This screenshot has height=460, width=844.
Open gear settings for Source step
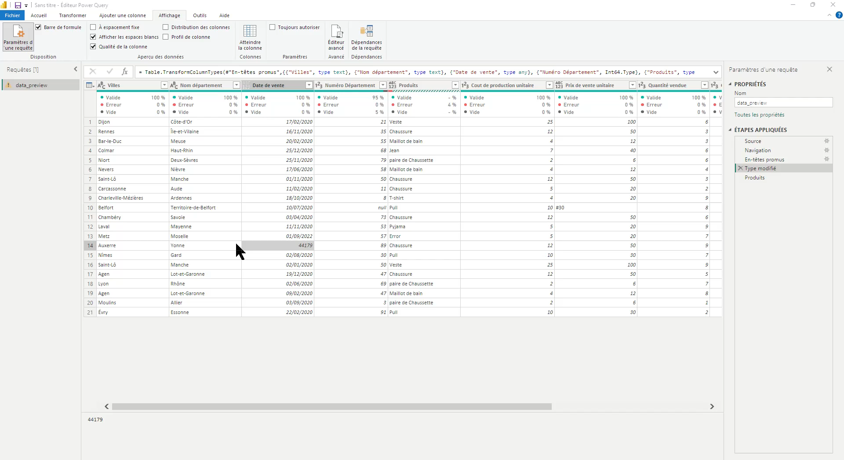pos(826,141)
